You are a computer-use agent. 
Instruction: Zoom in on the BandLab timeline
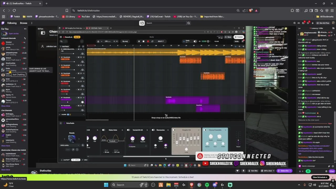(x=243, y=46)
